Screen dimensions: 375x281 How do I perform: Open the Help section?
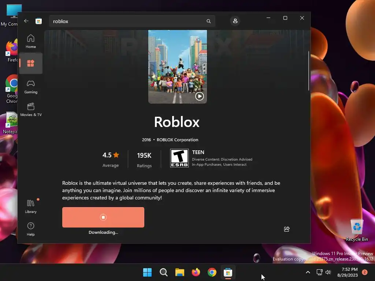pyautogui.click(x=31, y=229)
